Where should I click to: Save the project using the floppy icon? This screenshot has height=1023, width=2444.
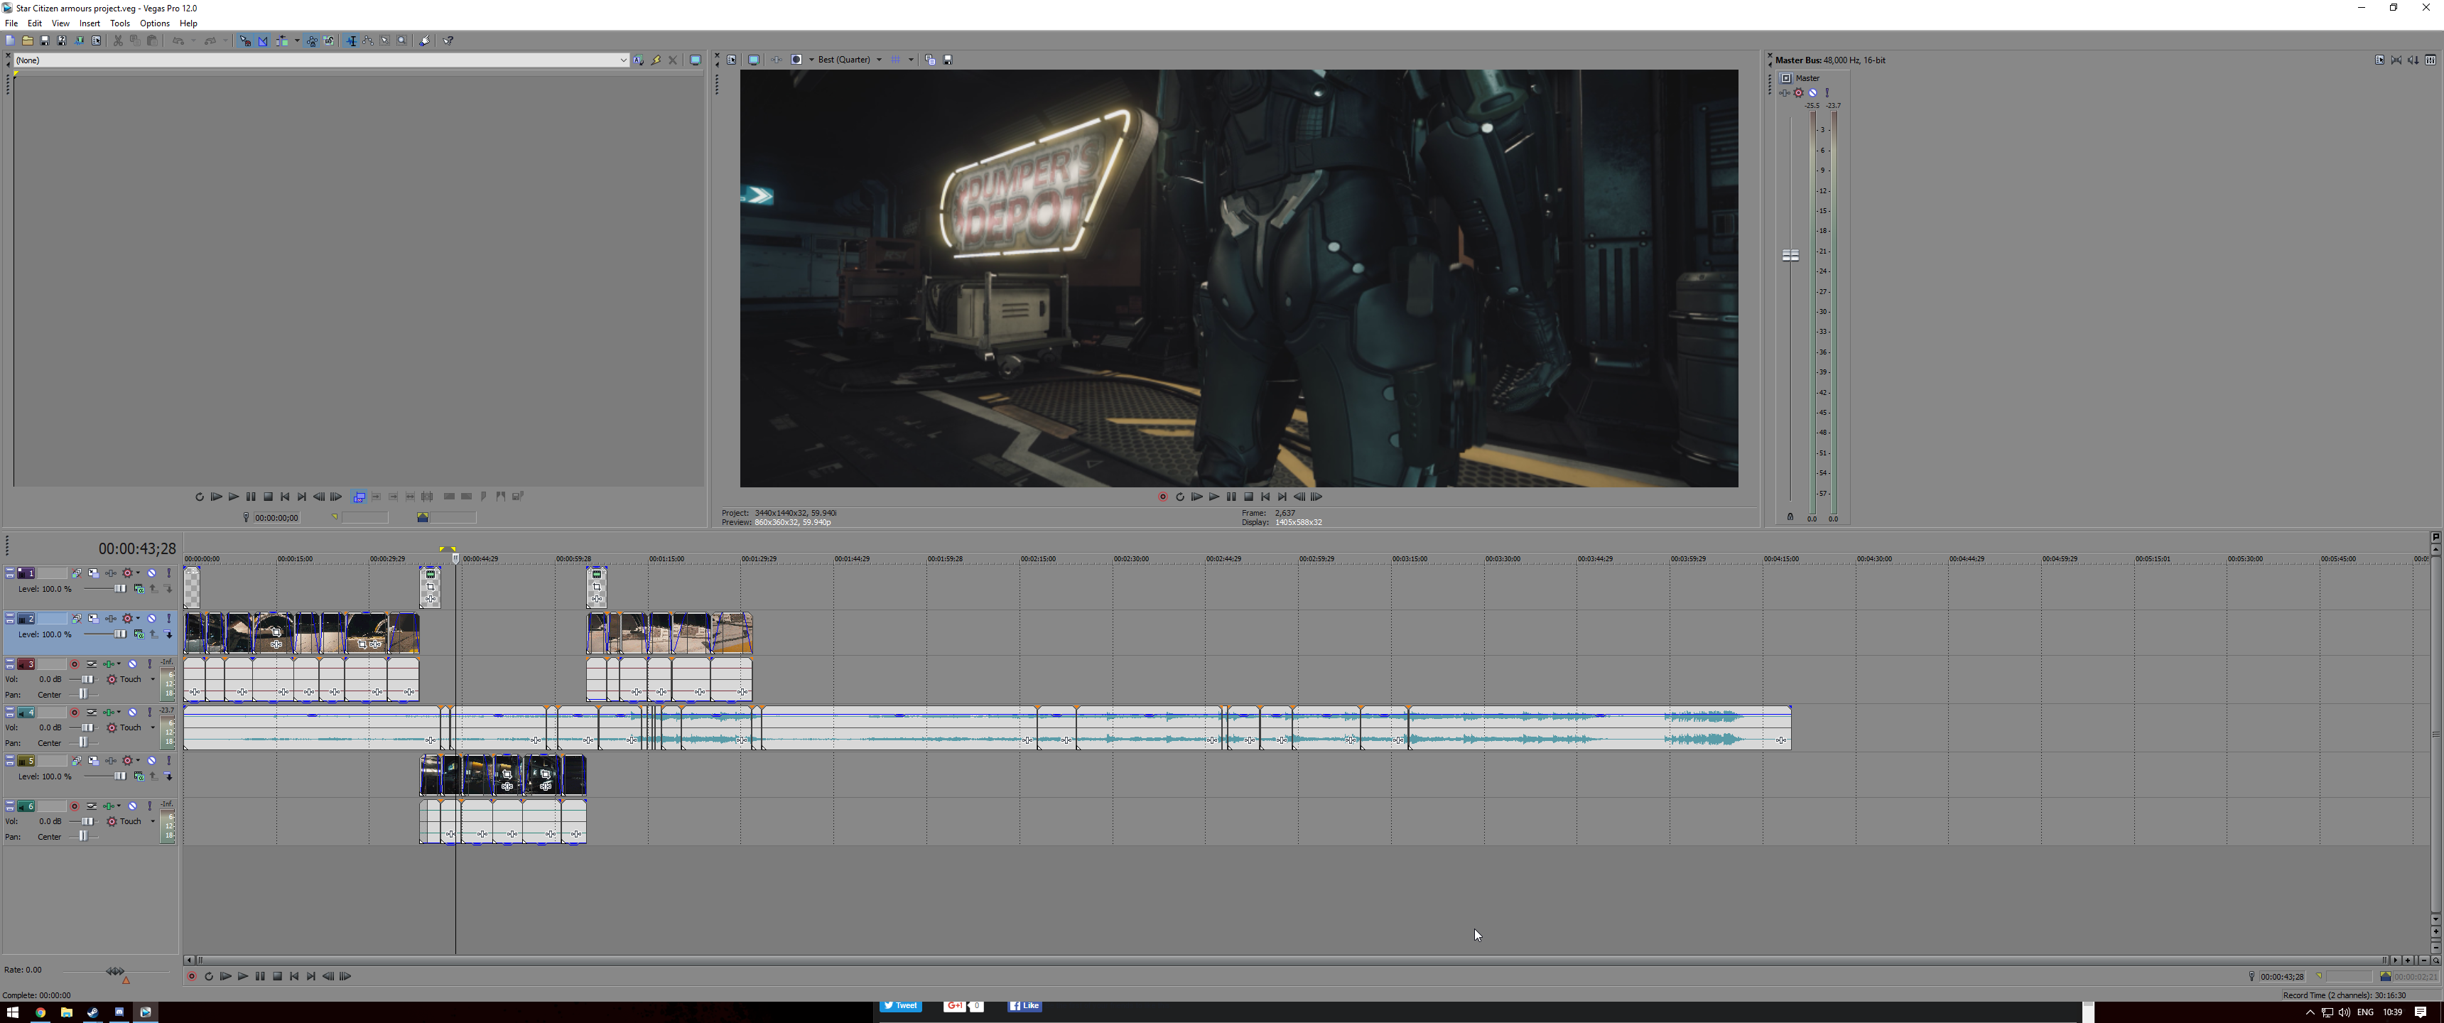[x=45, y=40]
